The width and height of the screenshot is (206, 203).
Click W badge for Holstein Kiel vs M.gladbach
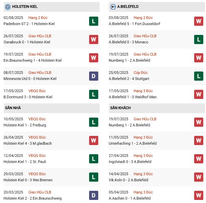click(94, 141)
